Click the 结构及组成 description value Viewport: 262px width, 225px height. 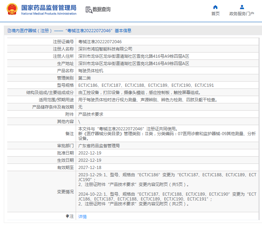tap(140, 93)
